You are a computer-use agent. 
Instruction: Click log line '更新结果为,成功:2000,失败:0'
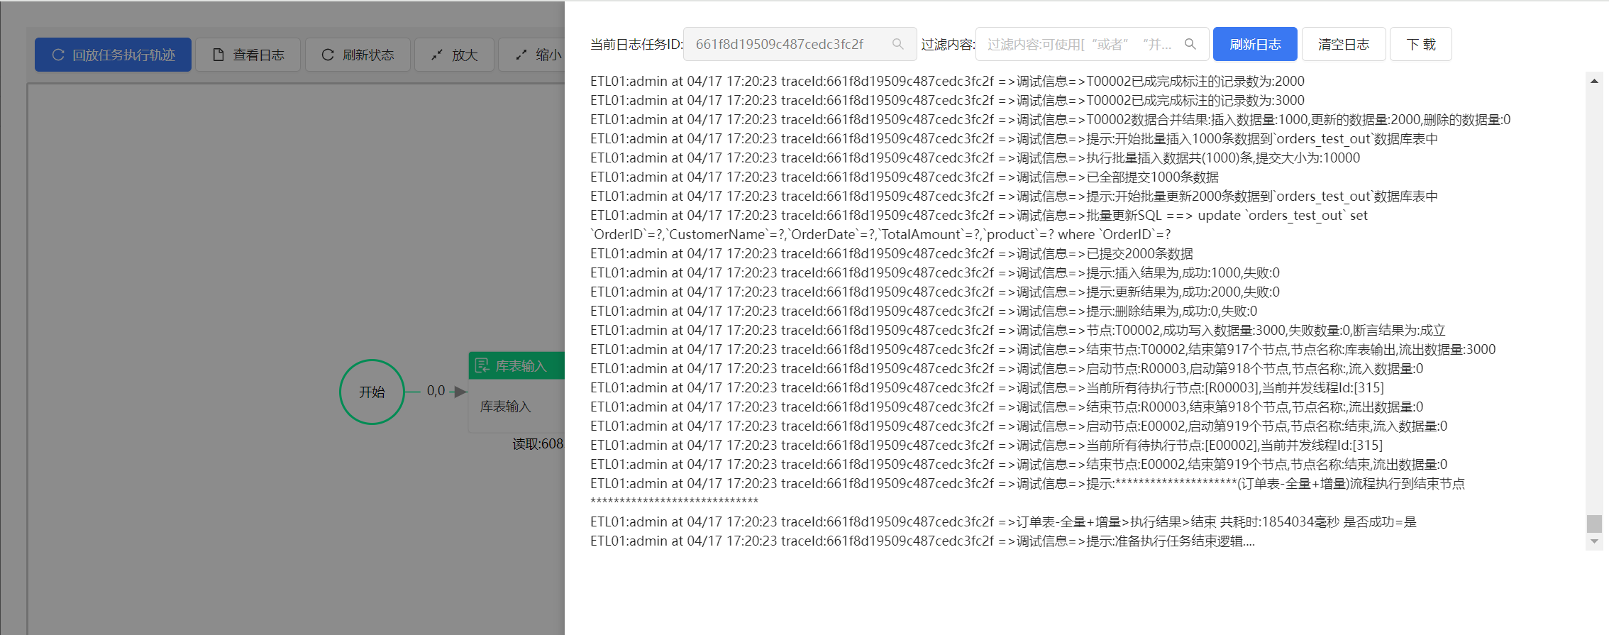(935, 292)
